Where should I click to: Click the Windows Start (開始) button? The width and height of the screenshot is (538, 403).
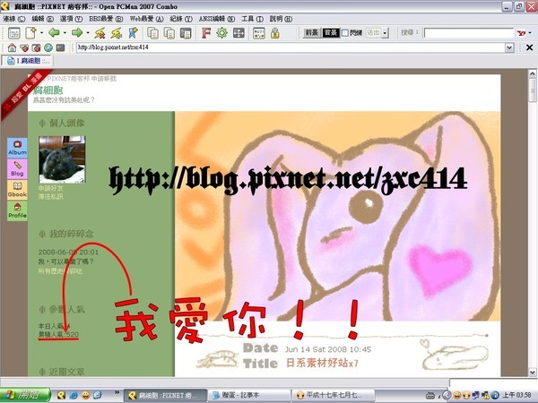pos(25,395)
